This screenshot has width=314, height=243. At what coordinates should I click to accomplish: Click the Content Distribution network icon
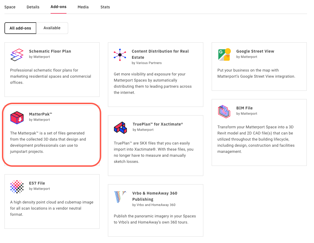click(x=120, y=55)
